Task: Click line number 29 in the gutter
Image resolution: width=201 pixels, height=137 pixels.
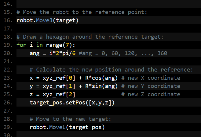Action: 7,127
